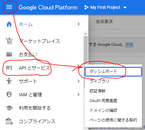Select ドメインの確認 in the submenu
Image resolution: width=145 pixels, height=130 pixels.
(x=103, y=110)
